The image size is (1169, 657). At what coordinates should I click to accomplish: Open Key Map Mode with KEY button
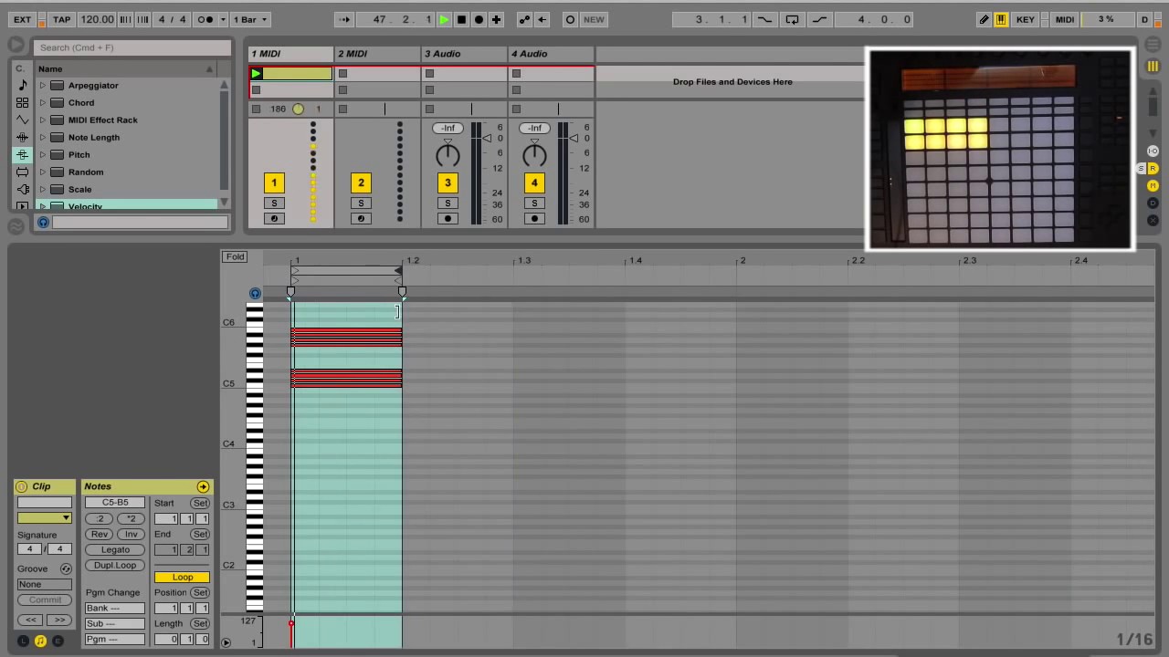pos(1026,19)
